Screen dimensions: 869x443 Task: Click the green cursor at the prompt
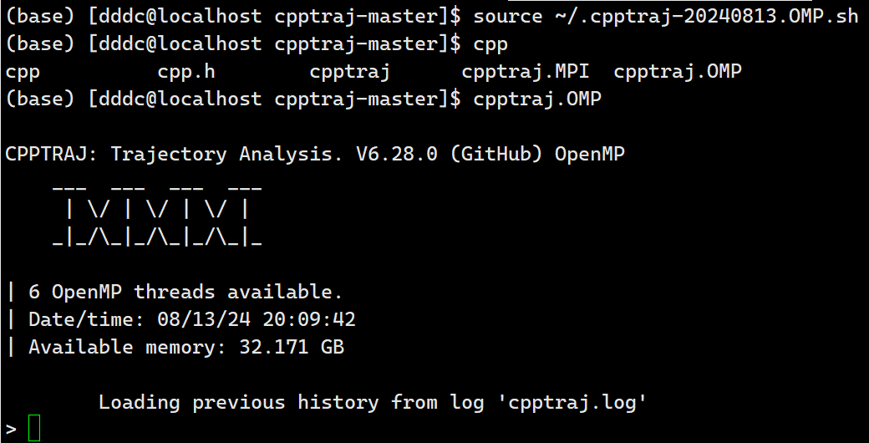coord(34,428)
